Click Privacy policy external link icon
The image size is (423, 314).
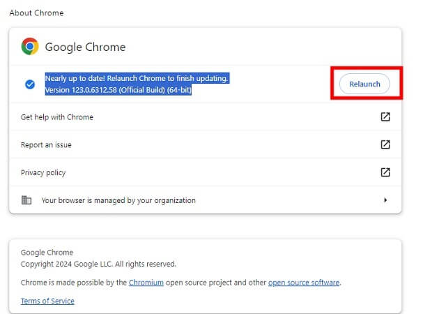click(x=385, y=172)
